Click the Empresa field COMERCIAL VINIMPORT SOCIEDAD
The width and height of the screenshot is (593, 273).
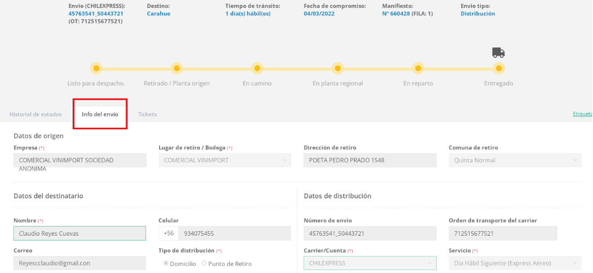80,161
